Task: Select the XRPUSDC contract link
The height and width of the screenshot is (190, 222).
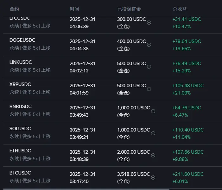Action: point(20,84)
